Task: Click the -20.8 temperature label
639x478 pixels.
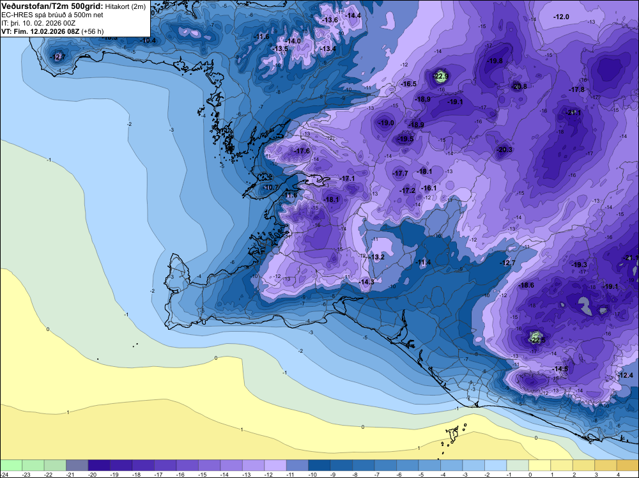Action: pyautogui.click(x=519, y=86)
